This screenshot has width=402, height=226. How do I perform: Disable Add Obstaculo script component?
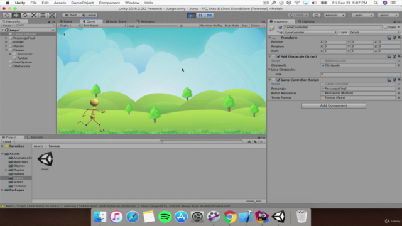click(278, 56)
